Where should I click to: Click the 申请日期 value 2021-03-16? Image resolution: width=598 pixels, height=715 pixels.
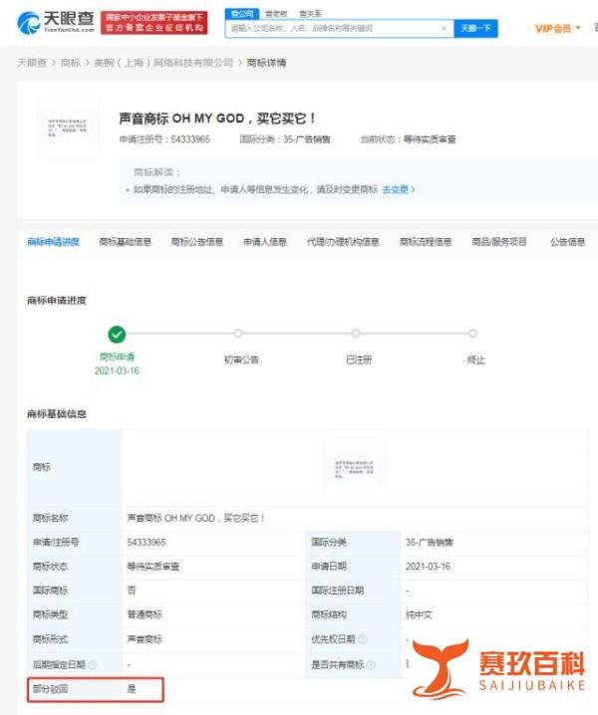point(428,567)
